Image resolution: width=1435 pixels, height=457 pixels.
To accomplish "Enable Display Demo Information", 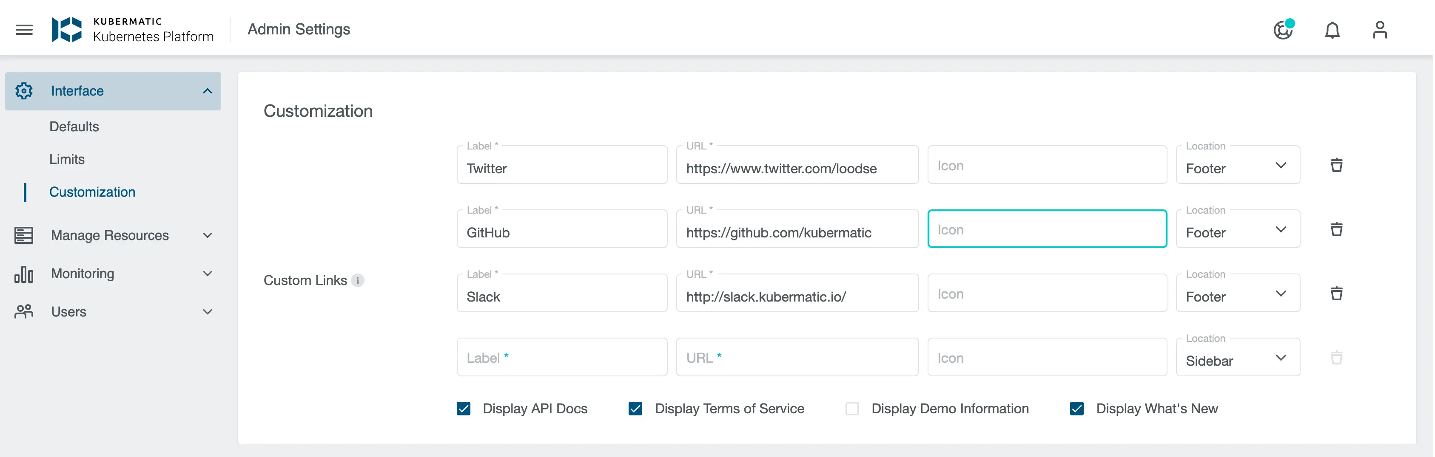I will point(852,409).
